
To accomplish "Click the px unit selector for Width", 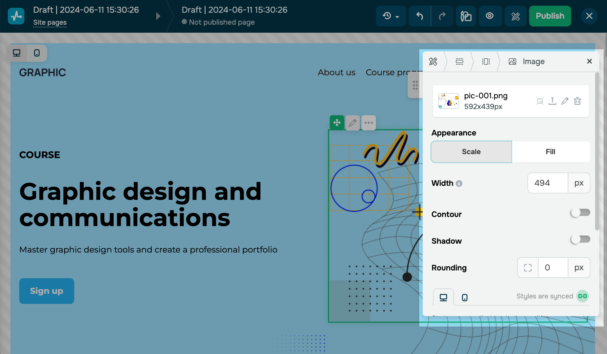I will 579,183.
